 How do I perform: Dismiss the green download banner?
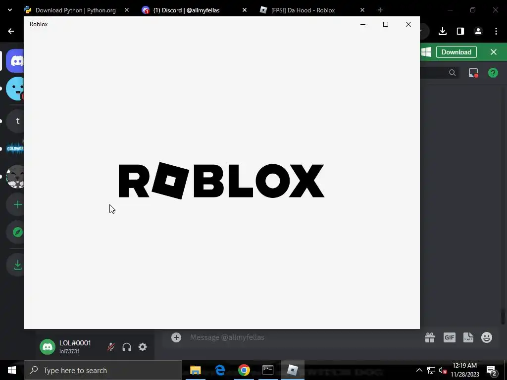[x=494, y=52]
